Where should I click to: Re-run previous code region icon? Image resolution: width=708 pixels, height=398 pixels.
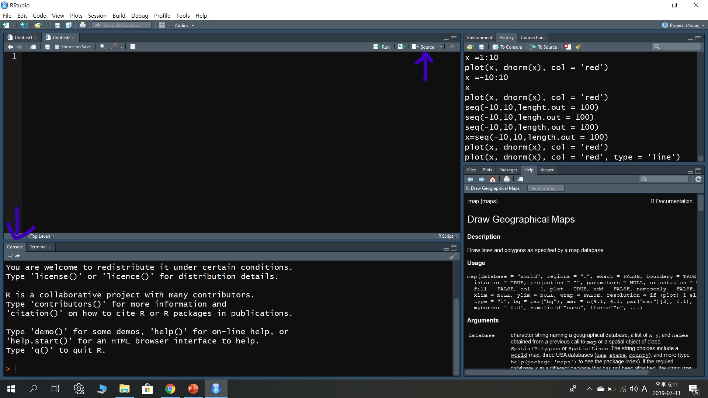(401, 47)
